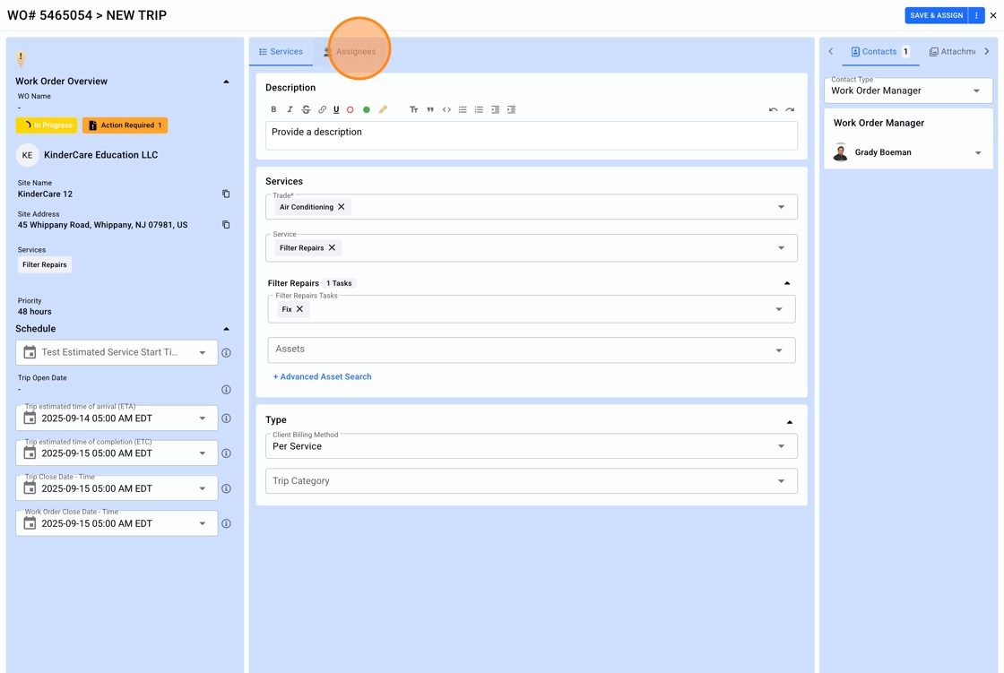The image size is (1004, 673).
Task: Toggle bold formatting in description toolbar
Action: coord(273,109)
